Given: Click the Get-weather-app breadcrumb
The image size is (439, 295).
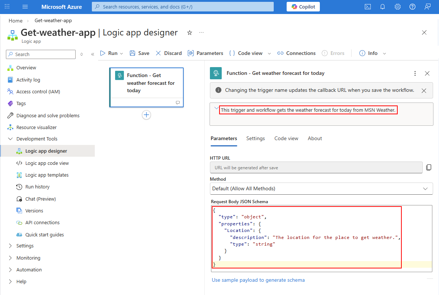Looking at the screenshot, I should point(53,20).
